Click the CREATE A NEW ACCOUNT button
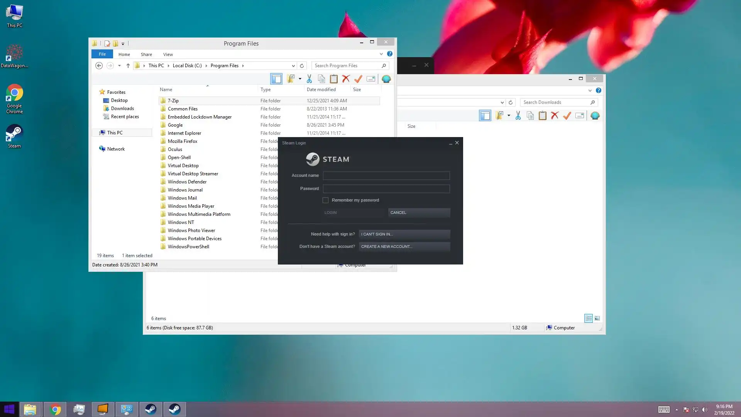The height and width of the screenshot is (417, 741). [404, 246]
